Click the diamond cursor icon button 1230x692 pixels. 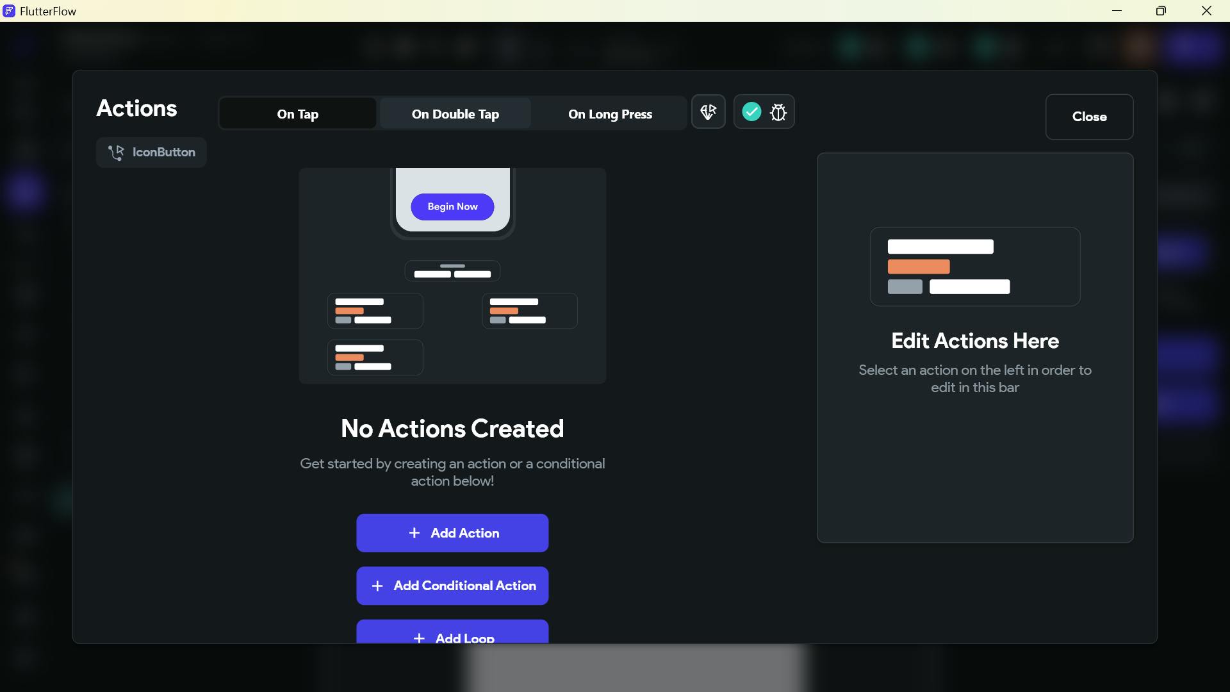point(708,112)
